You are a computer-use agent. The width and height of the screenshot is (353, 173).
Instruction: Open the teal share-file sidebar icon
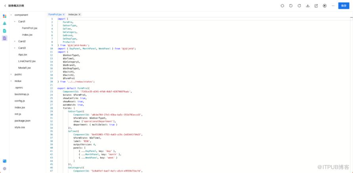click(4, 31)
